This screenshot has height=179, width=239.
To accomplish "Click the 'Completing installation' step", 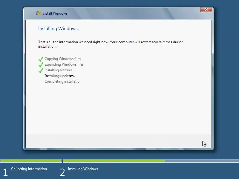I will coord(63,81).
